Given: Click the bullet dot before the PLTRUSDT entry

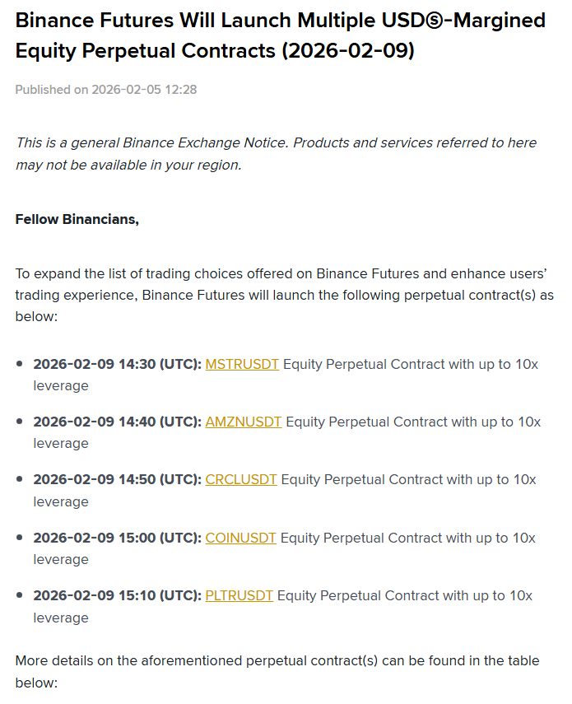Looking at the screenshot, I should (x=20, y=595).
